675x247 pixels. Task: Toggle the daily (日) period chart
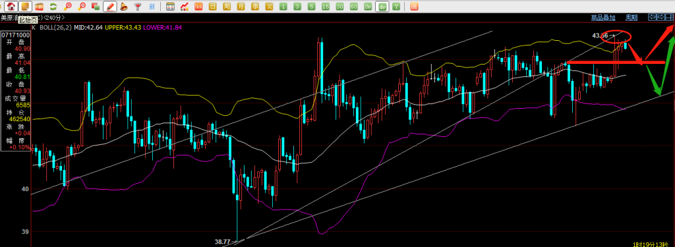(x=212, y=6)
